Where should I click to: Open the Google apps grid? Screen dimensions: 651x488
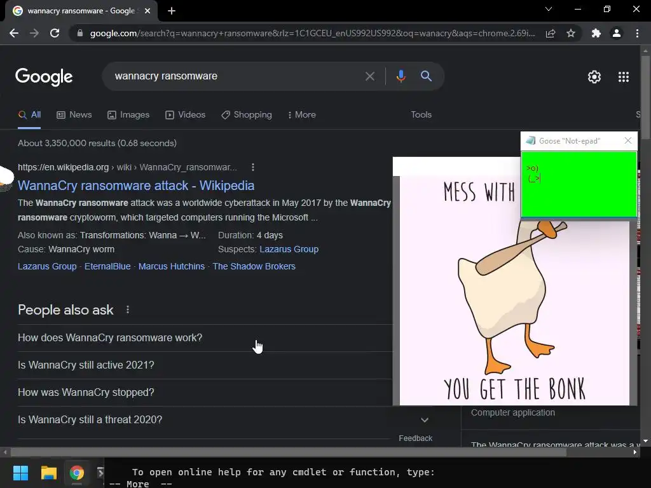[x=623, y=77]
